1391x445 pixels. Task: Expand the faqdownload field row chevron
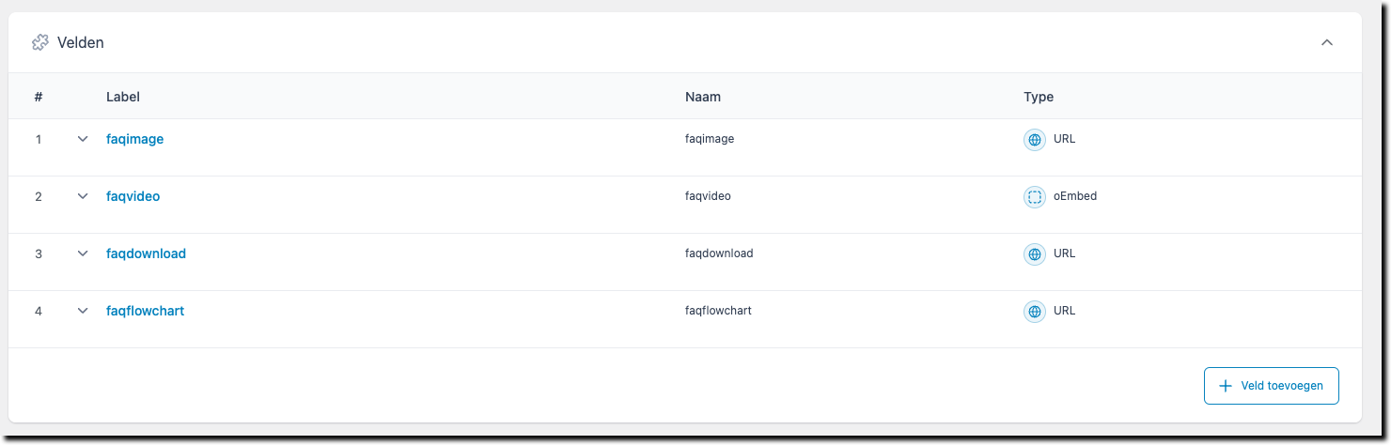[83, 253]
